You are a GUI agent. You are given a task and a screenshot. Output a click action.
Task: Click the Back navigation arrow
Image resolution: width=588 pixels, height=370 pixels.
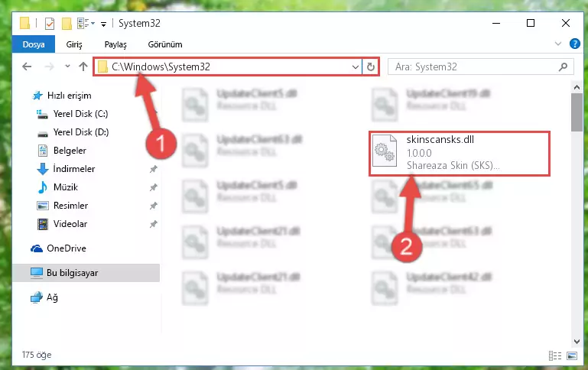(x=27, y=67)
